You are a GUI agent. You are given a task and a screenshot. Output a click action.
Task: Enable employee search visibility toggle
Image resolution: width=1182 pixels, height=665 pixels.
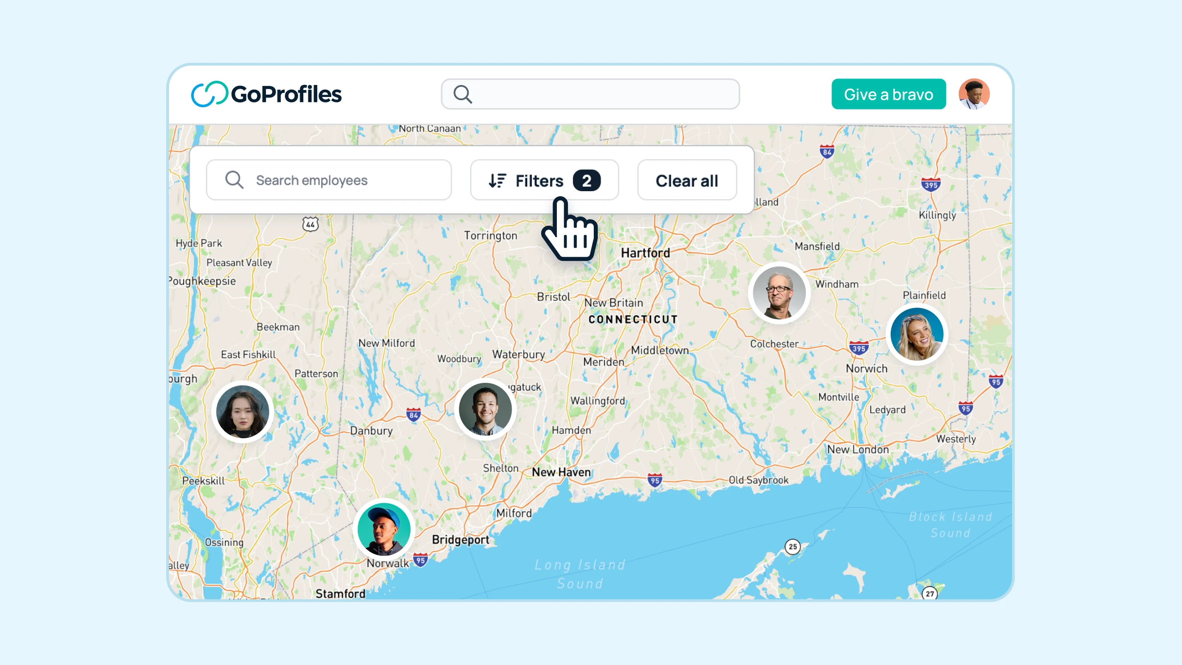click(x=543, y=180)
